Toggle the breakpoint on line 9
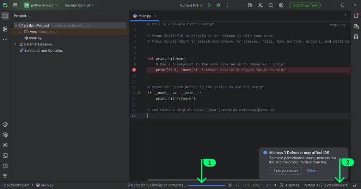361x189 pixels. point(134,70)
